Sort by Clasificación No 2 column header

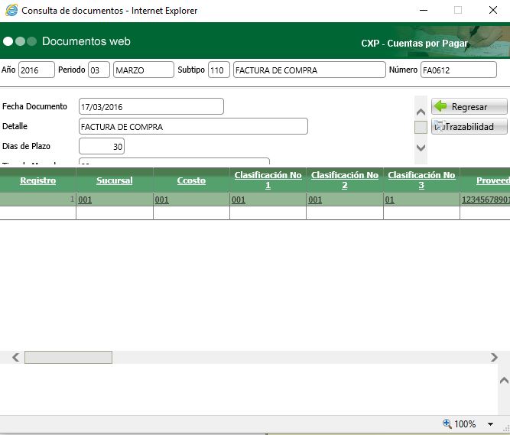point(345,180)
